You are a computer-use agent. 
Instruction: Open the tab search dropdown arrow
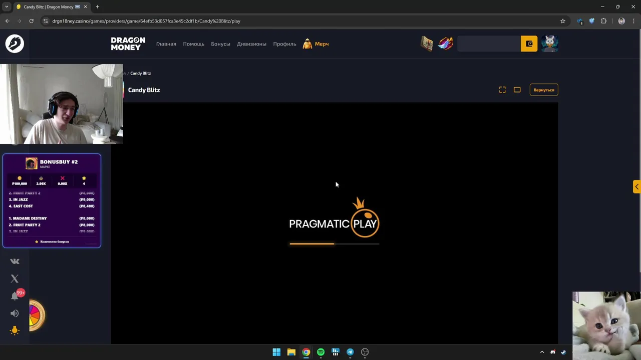7,7
